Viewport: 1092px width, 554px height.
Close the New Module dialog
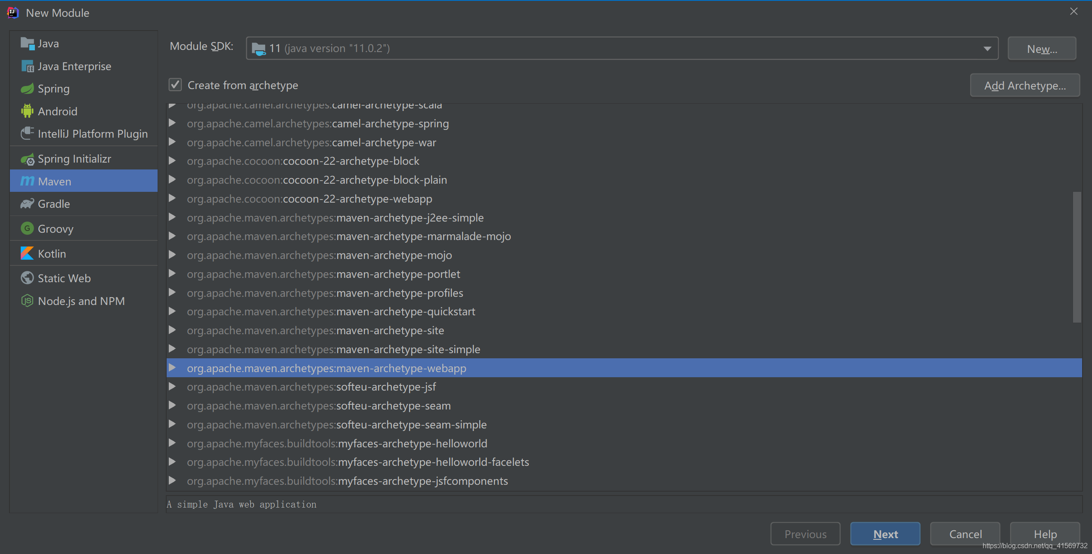pos(1073,12)
